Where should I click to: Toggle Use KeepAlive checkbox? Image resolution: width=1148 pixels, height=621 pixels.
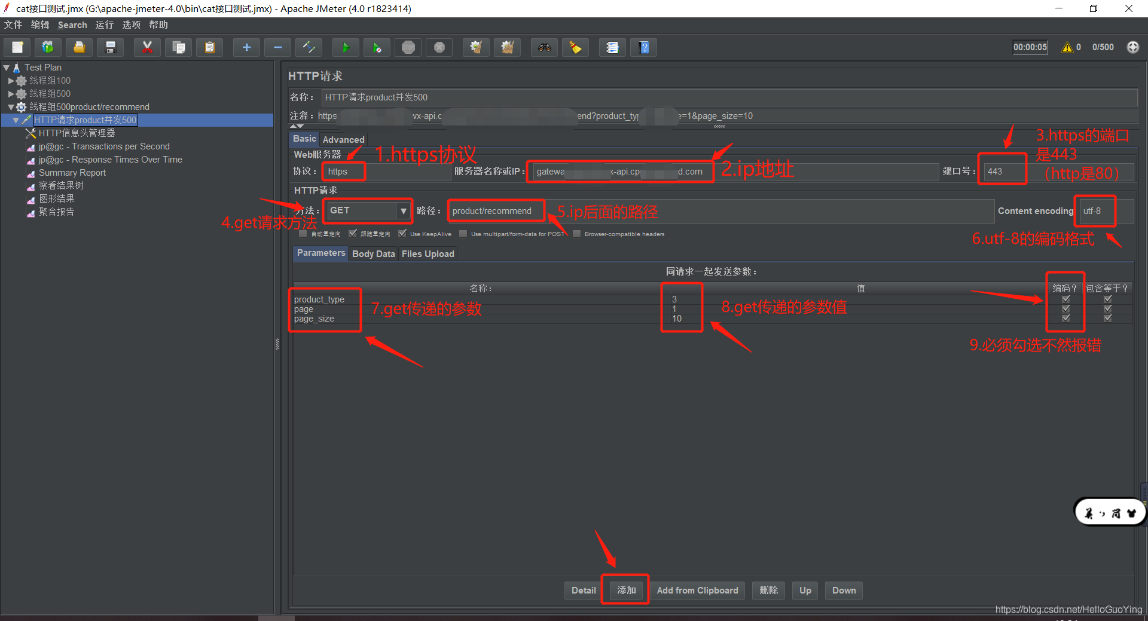coord(402,234)
